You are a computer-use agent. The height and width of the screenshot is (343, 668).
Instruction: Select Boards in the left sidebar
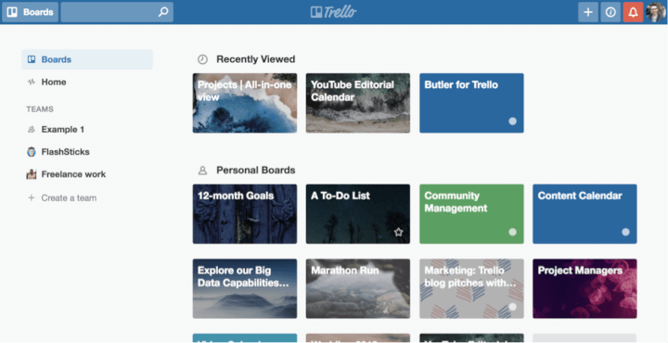click(87, 59)
